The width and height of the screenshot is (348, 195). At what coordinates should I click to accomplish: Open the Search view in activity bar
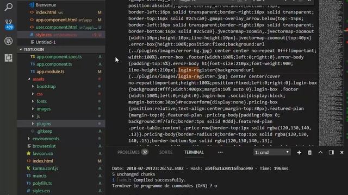point(9,7)
